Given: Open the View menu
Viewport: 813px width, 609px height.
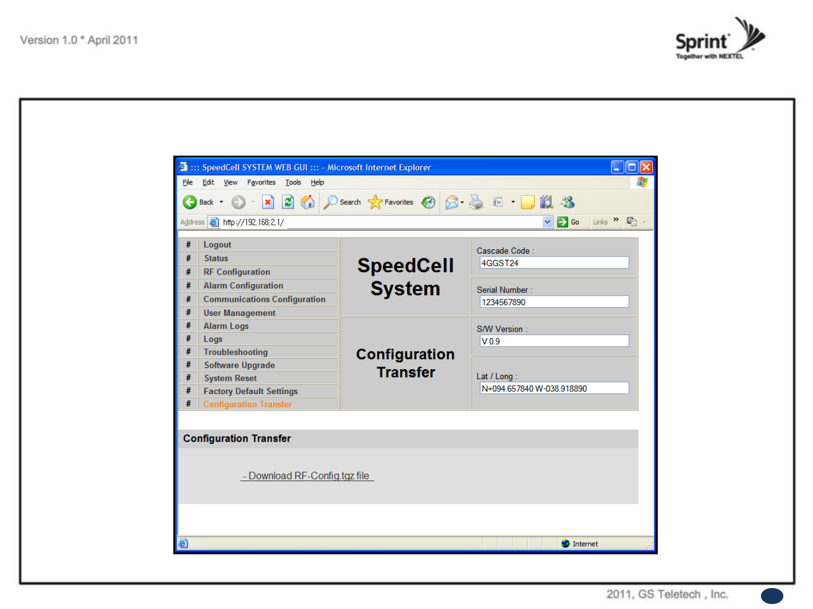Looking at the screenshot, I should [230, 183].
